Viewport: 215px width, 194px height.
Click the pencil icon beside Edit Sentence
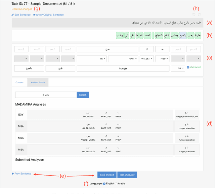pyautogui.click(x=13, y=15)
